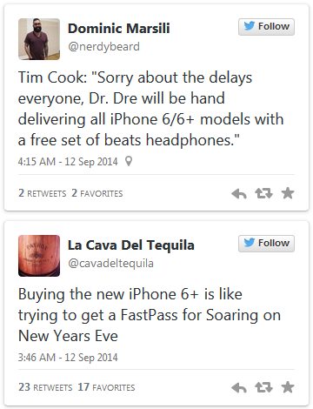View the 23 retweets list

click(45, 387)
